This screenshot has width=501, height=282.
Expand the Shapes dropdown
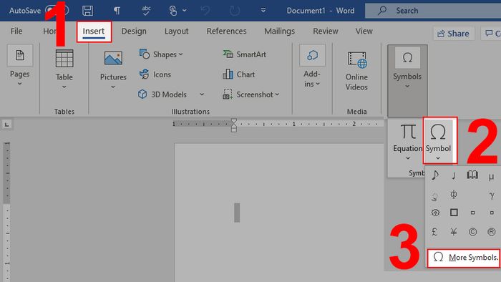[161, 54]
